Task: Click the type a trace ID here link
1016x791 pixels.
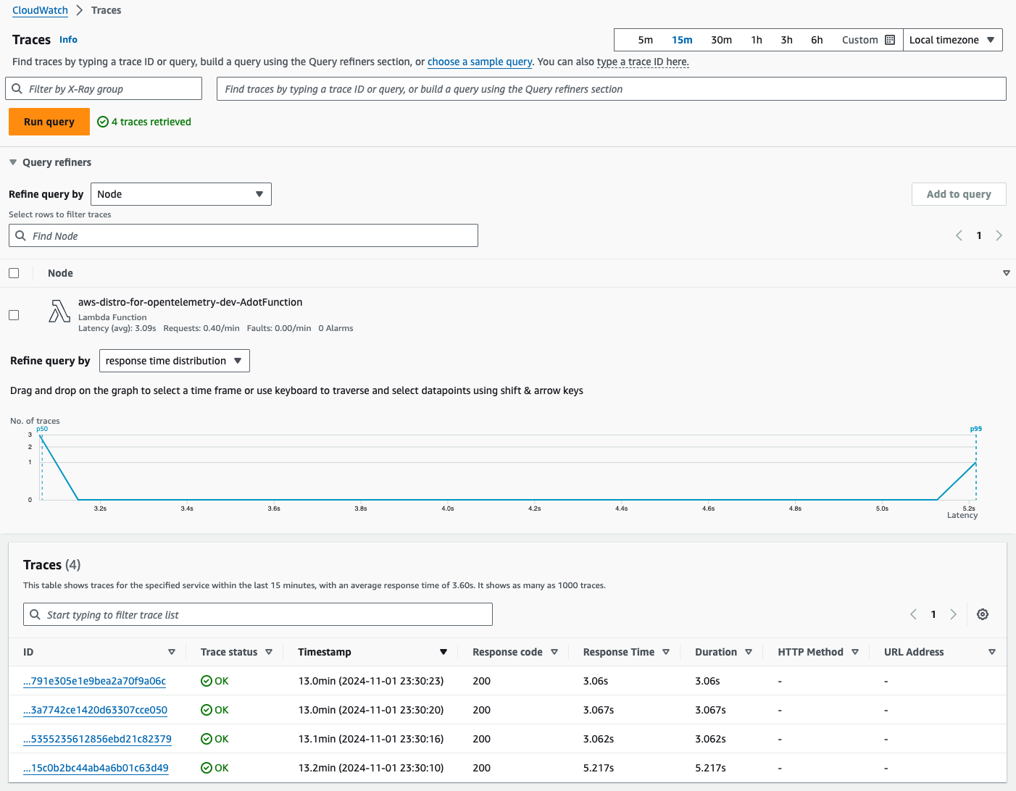Action: click(643, 62)
